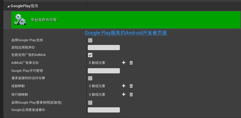Click 0 数组元素 in AdMob广告单元ID row
The height and width of the screenshot is (118, 241).
coord(97,63)
